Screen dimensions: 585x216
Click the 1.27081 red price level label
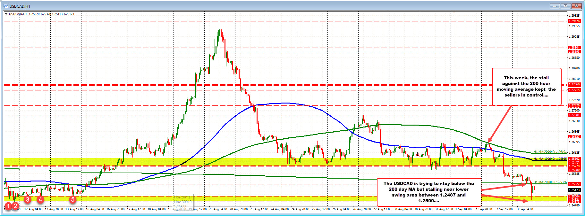coord(574,115)
